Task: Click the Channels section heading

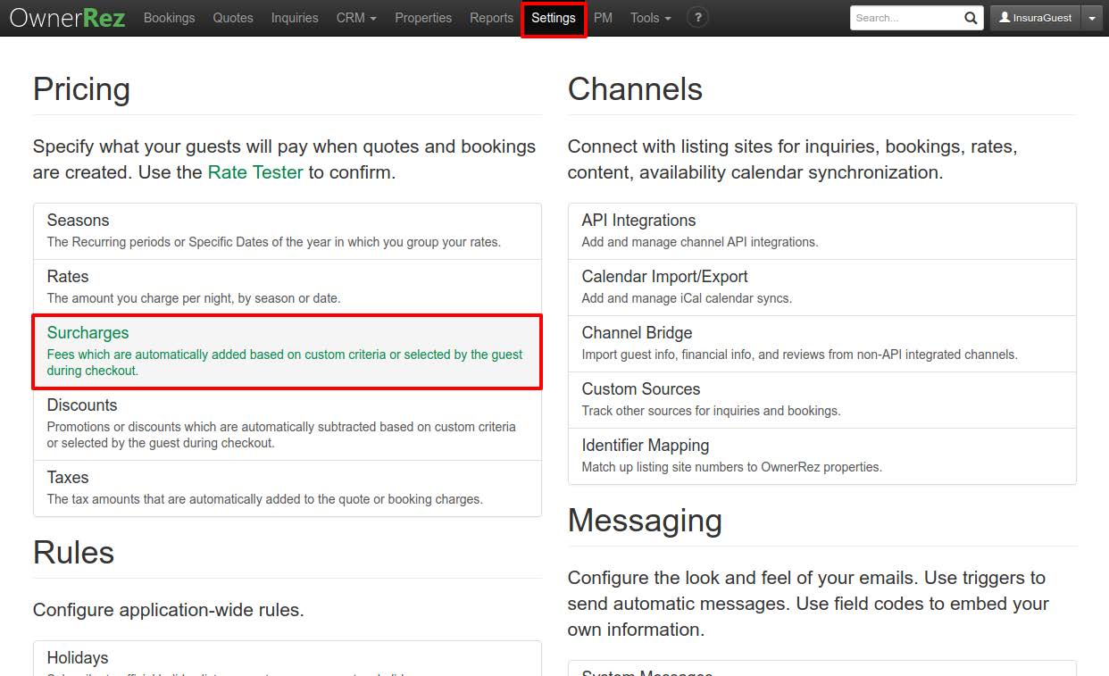Action: [635, 89]
